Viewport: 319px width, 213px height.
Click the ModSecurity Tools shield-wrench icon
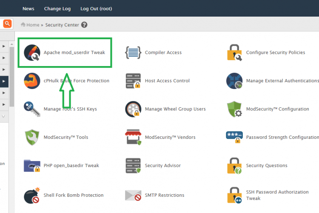click(32, 137)
